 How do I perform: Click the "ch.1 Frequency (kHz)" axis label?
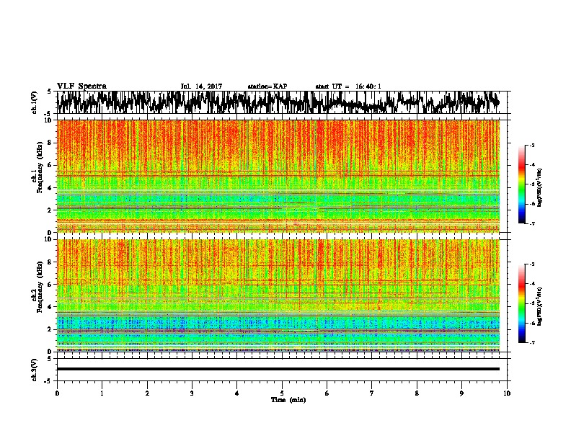coord(37,167)
